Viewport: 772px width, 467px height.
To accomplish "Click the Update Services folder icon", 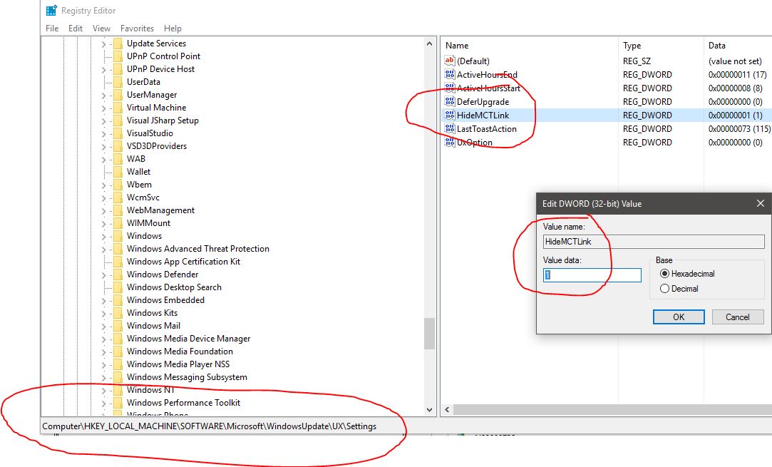I will click(118, 43).
